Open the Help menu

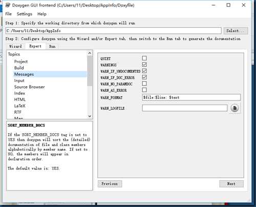point(42,14)
